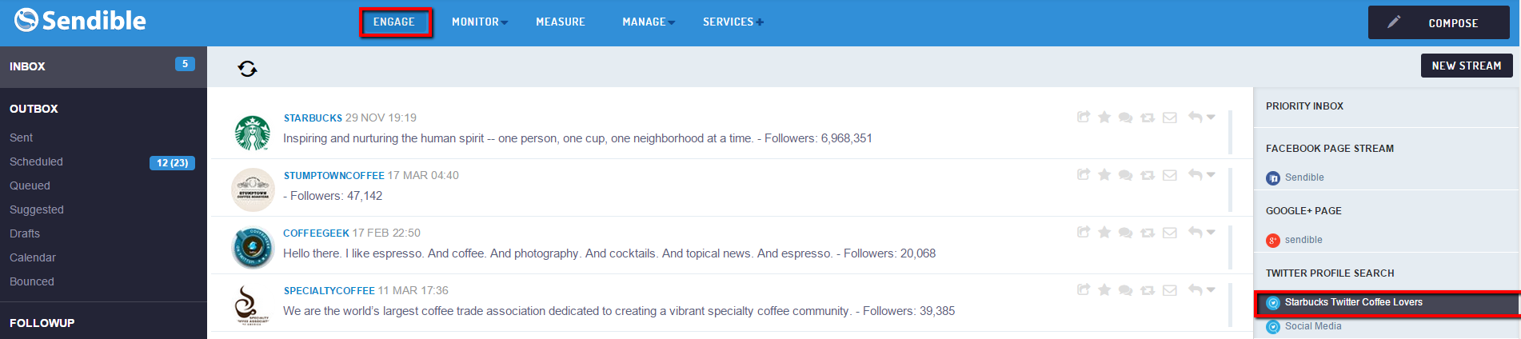
Task: Open the Monitor dropdown menu
Action: (x=479, y=22)
